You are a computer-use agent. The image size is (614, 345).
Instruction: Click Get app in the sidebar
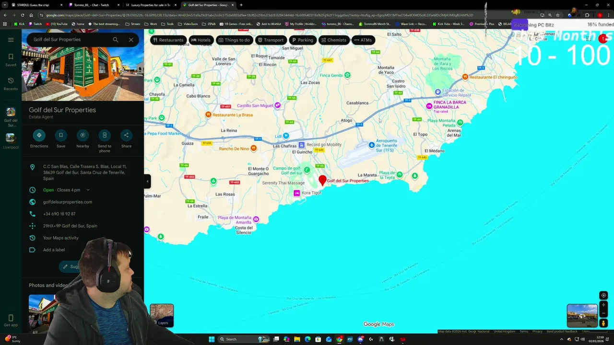[11, 321]
